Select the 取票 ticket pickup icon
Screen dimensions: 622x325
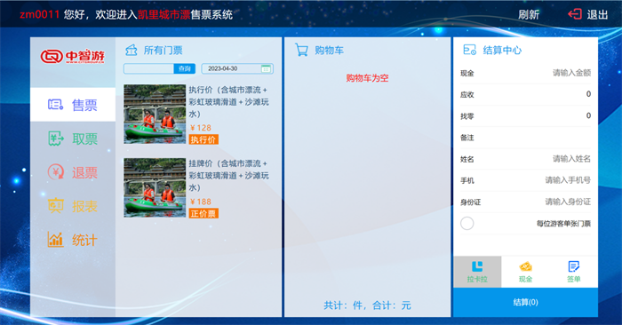pyautogui.click(x=55, y=139)
